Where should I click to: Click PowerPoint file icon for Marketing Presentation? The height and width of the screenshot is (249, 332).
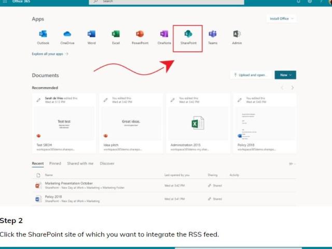pos(38,186)
